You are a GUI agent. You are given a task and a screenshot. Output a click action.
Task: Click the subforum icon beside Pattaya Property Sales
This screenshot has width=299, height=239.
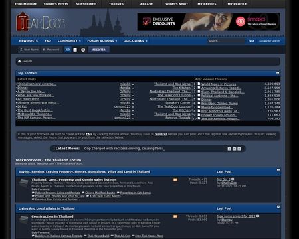click(33, 193)
